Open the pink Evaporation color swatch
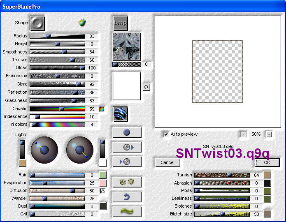This screenshot has width=286, height=222. pyautogui.click(x=103, y=183)
